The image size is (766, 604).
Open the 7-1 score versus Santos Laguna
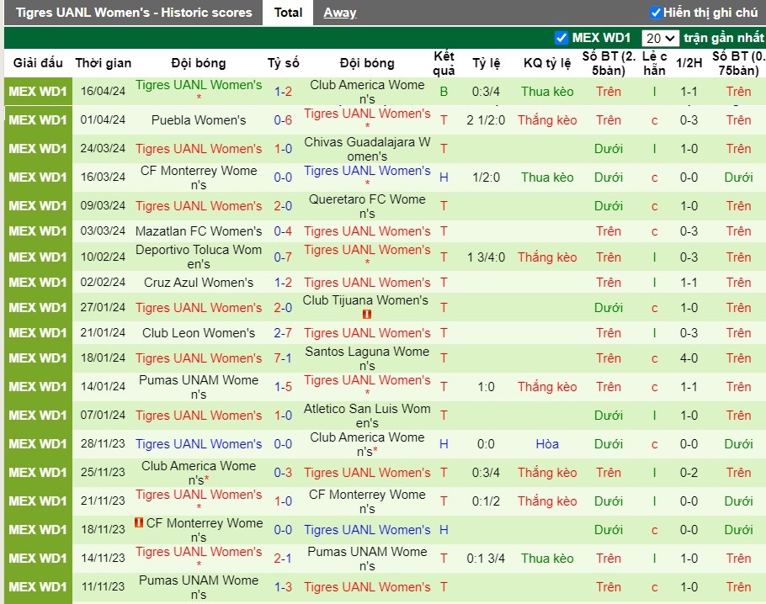coord(283,358)
